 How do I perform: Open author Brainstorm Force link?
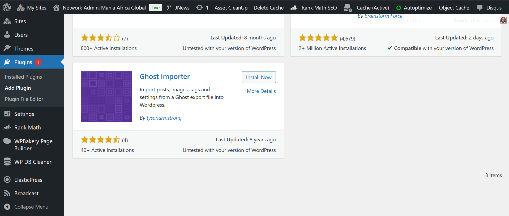pos(383,16)
